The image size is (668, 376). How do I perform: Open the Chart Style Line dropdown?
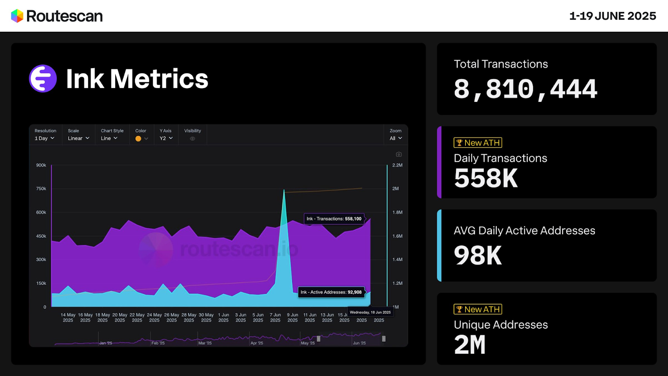point(109,138)
